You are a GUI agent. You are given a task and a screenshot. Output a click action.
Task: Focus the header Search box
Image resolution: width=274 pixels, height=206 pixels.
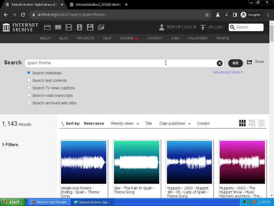click(x=246, y=27)
